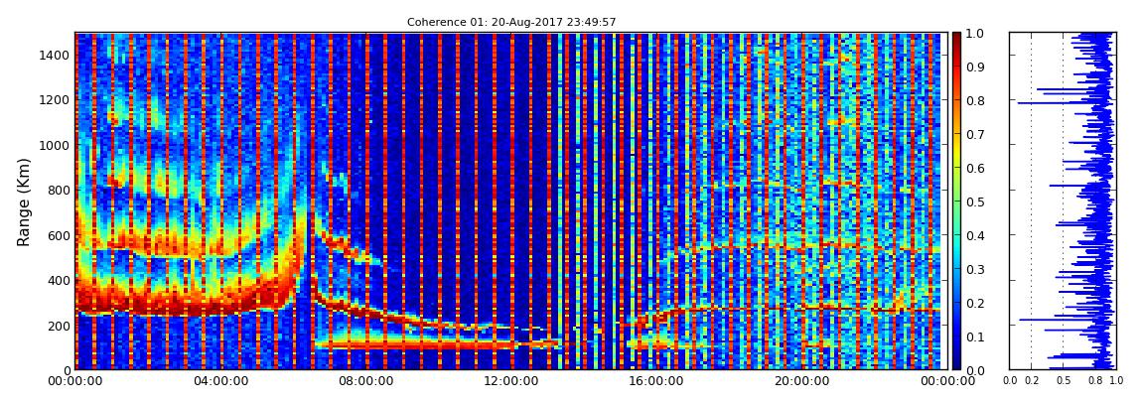The image size is (1142, 404).
Task: Click the colorbar 0.2 label
Action: [974, 303]
